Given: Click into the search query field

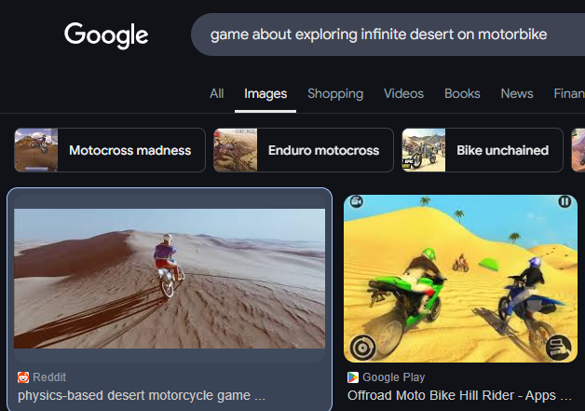Looking at the screenshot, I should click(x=388, y=34).
